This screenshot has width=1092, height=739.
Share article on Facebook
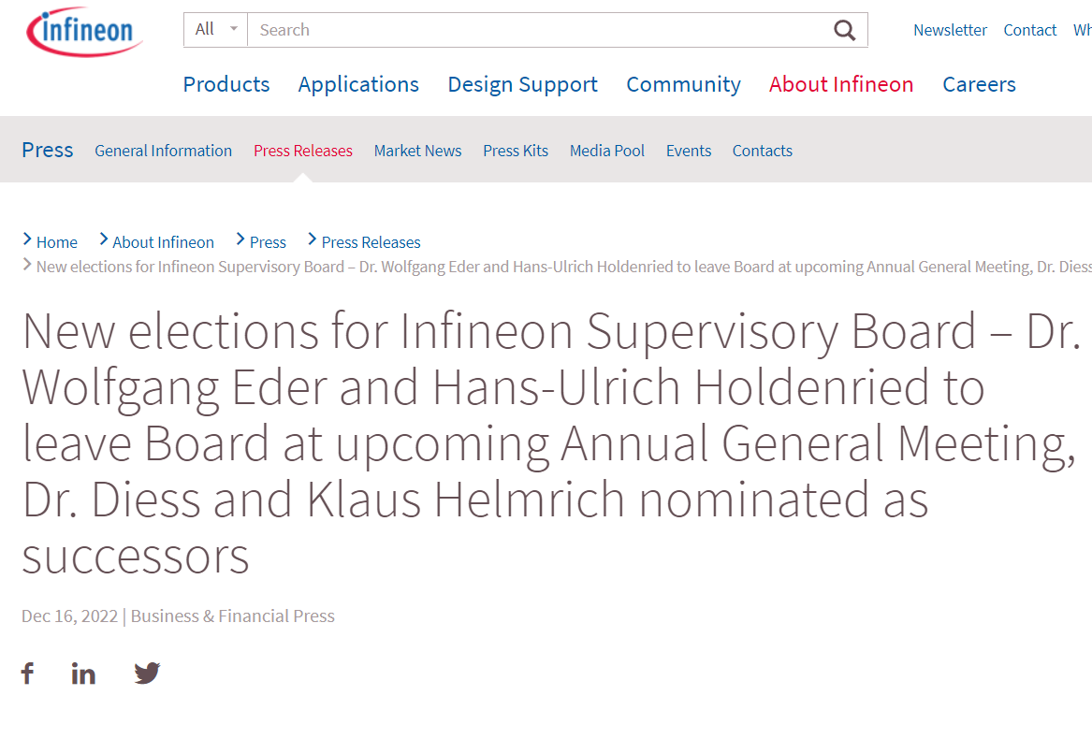[x=28, y=673]
